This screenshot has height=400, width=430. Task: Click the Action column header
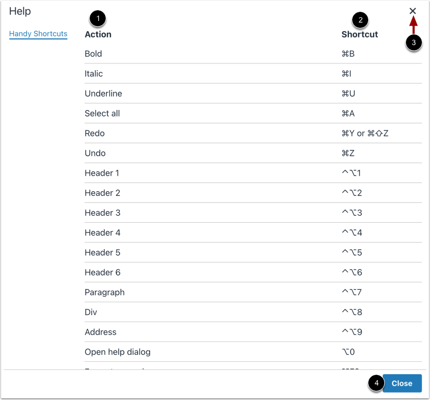click(98, 34)
